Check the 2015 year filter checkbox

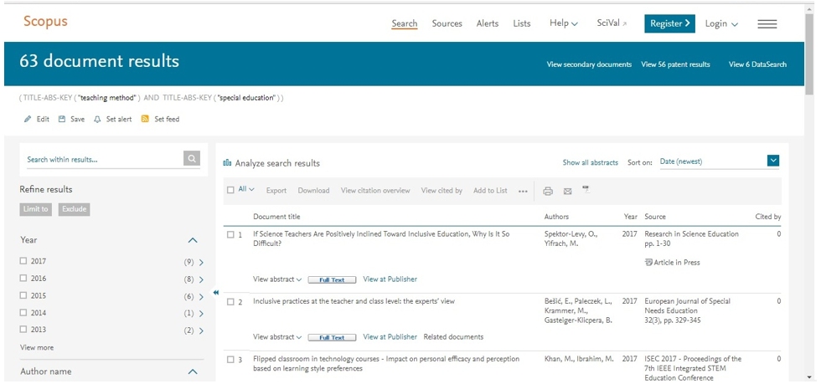click(23, 296)
